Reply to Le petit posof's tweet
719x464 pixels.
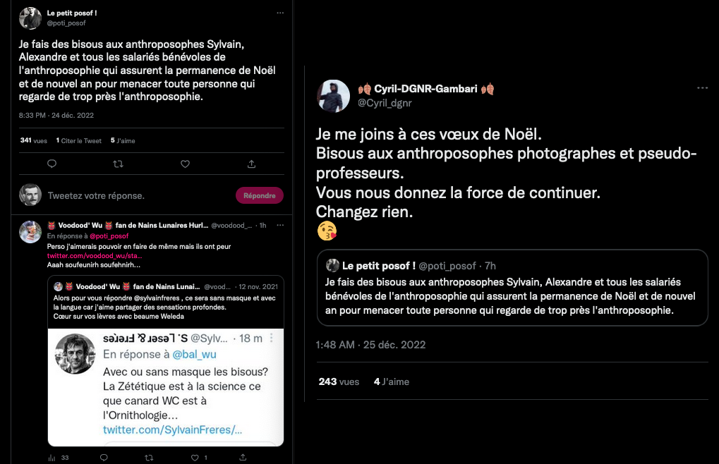52,164
